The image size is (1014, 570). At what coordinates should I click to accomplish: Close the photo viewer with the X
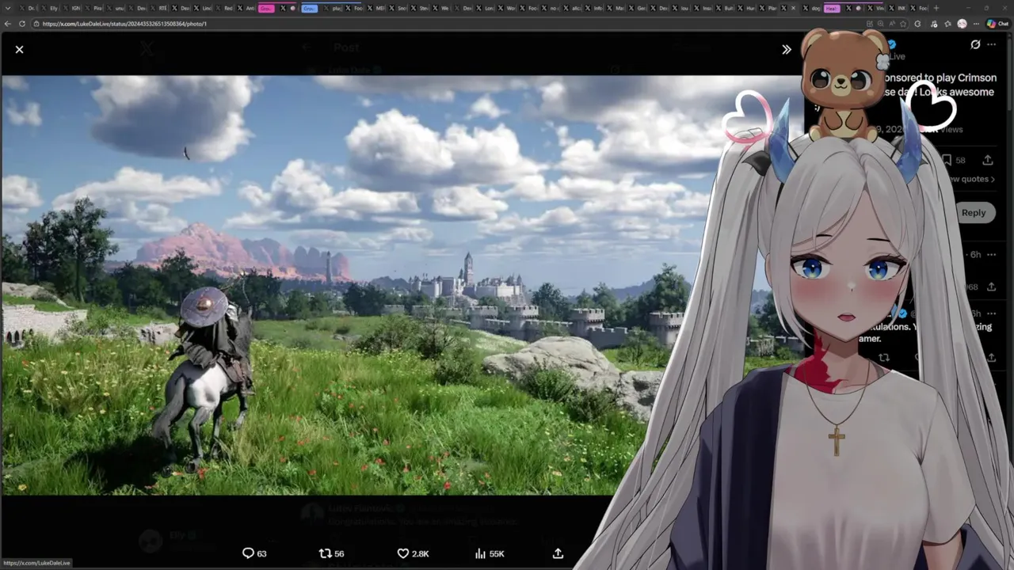[19, 49]
